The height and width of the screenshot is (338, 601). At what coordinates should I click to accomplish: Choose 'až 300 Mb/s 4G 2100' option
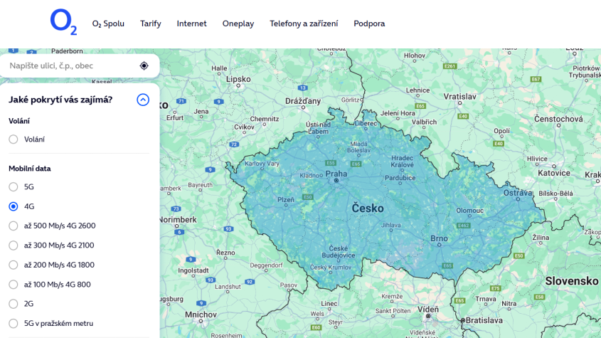[14, 245]
